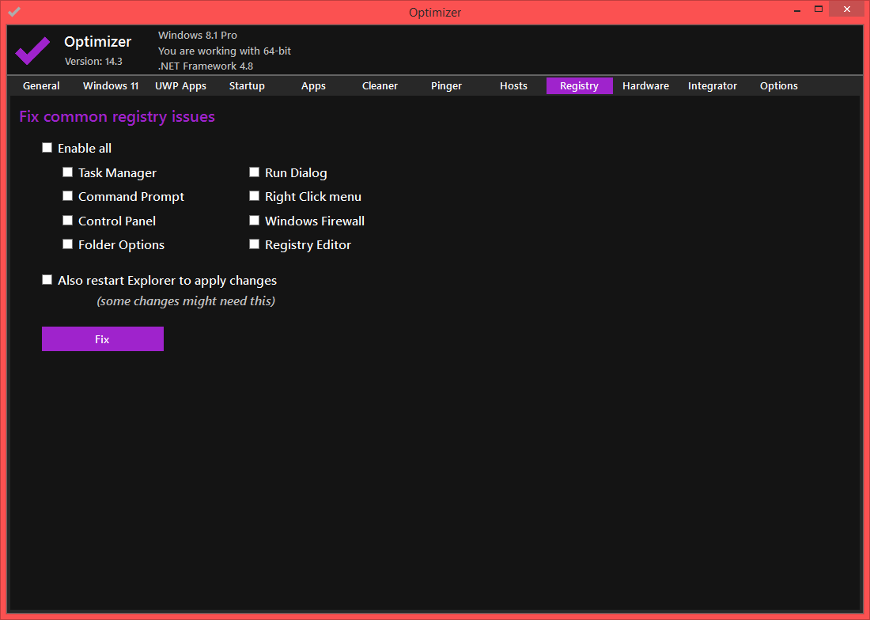Viewport: 870px width, 620px height.
Task: Tick the Right Click menu checkbox
Action: tap(255, 196)
